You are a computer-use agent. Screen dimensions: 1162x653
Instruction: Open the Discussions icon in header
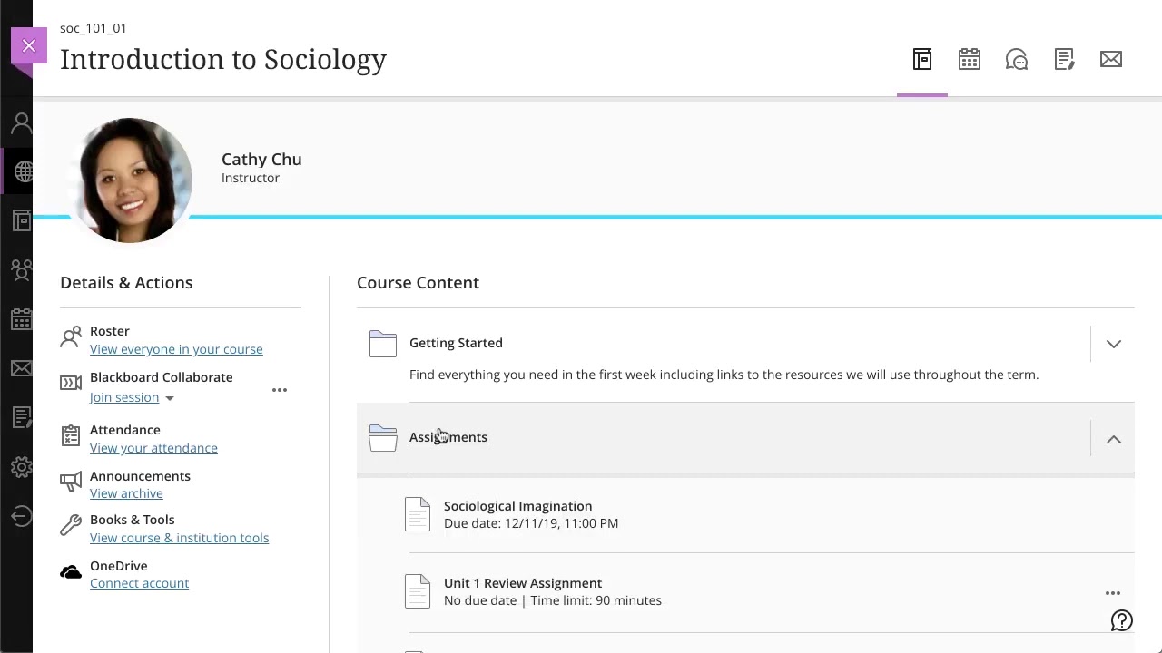[x=1017, y=60]
